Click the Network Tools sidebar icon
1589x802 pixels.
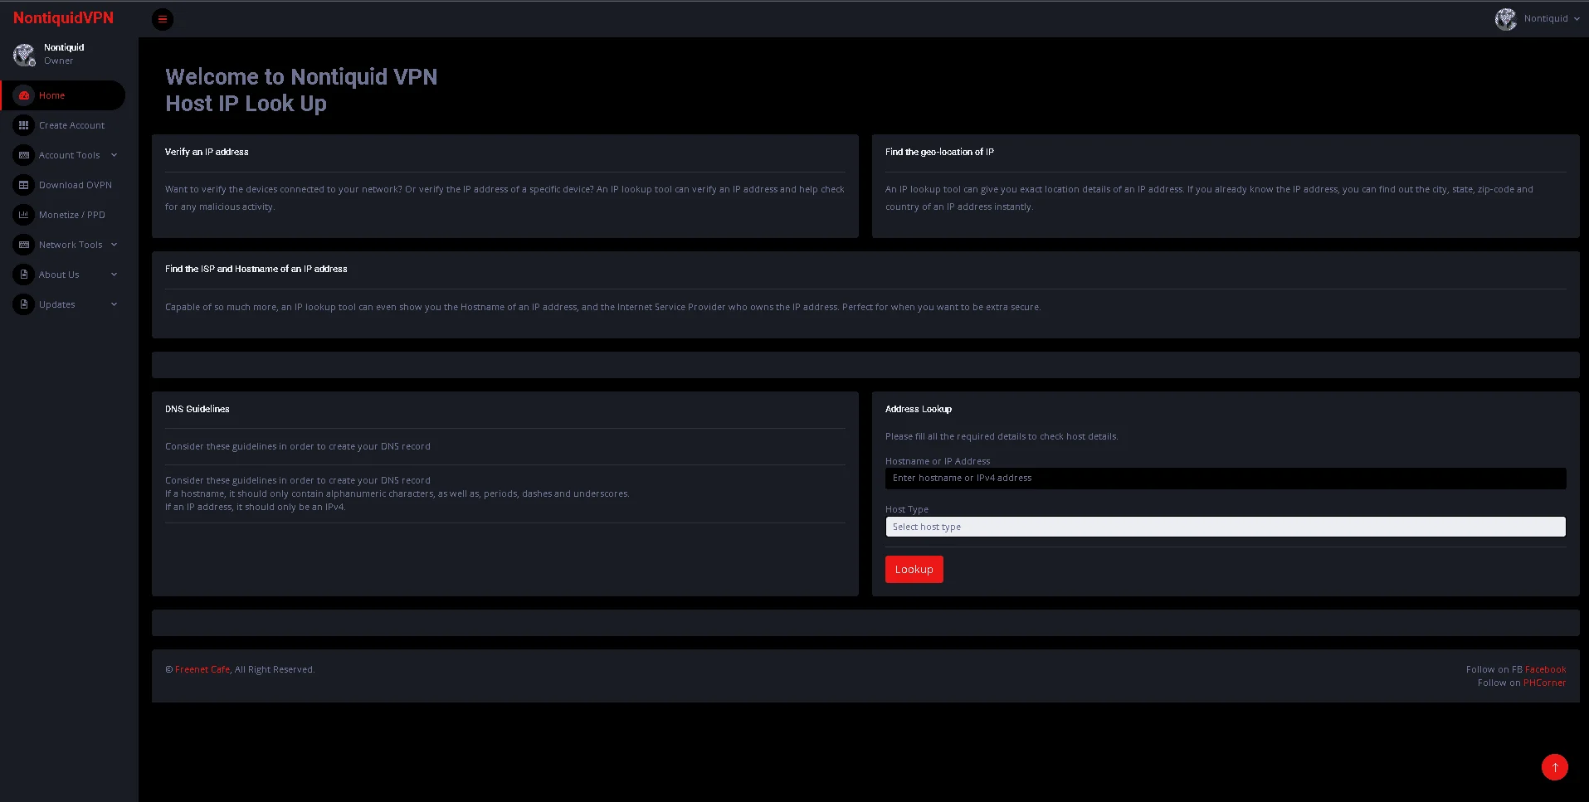24,245
